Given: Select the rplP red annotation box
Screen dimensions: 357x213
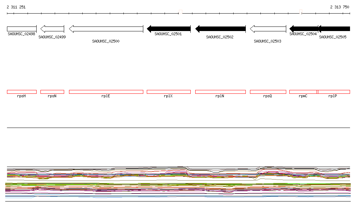Looking at the screenshot, I should (334, 92).
